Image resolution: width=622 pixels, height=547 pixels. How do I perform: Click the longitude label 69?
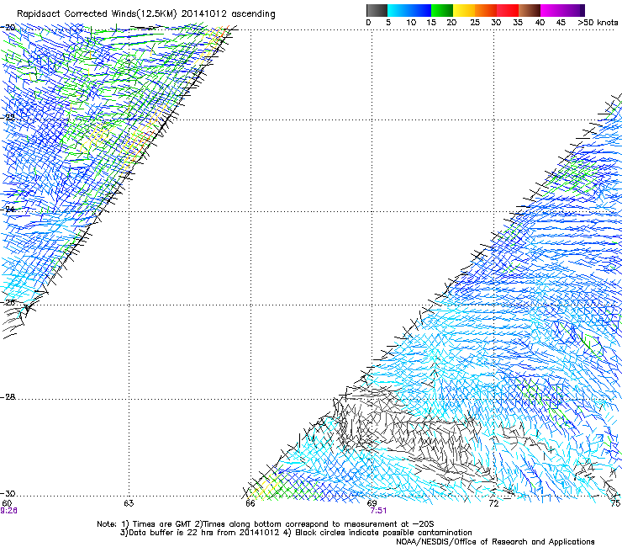coord(372,503)
